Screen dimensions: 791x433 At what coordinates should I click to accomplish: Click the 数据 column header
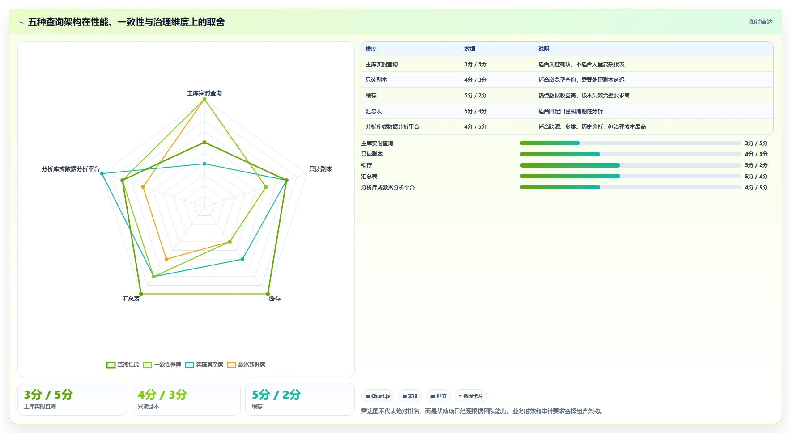pyautogui.click(x=469, y=49)
